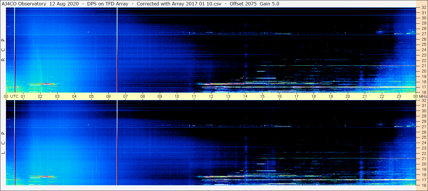Click the 22 hour label on the time axis
The height and width of the screenshot is (191, 428).
382,96
